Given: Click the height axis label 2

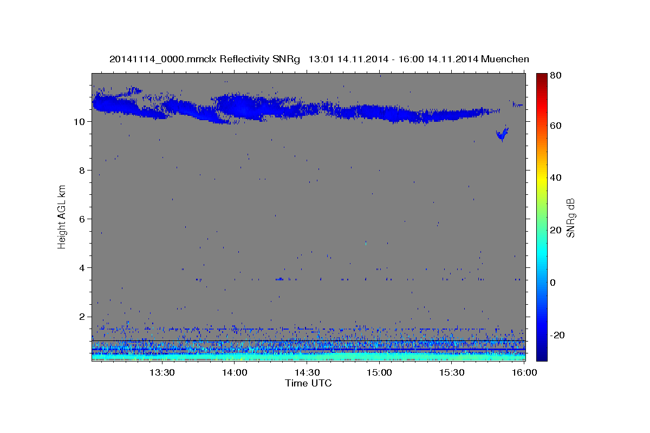Looking at the screenshot, I should [x=82, y=317].
